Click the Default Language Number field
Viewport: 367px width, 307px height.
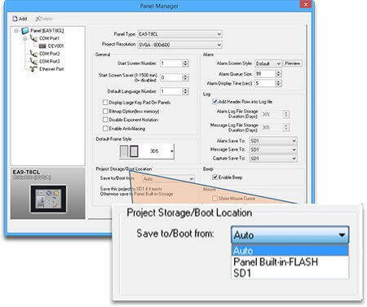click(x=171, y=91)
